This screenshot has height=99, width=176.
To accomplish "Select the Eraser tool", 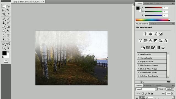I will (4, 27).
